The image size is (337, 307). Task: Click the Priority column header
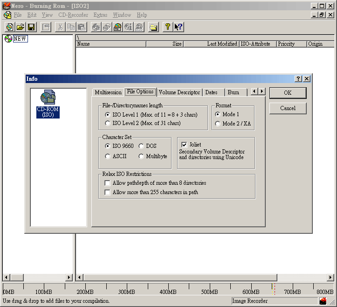(292, 44)
